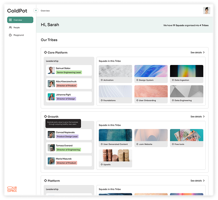Click the Platform tribe heading
The width and height of the screenshot is (218, 200).
54,181
